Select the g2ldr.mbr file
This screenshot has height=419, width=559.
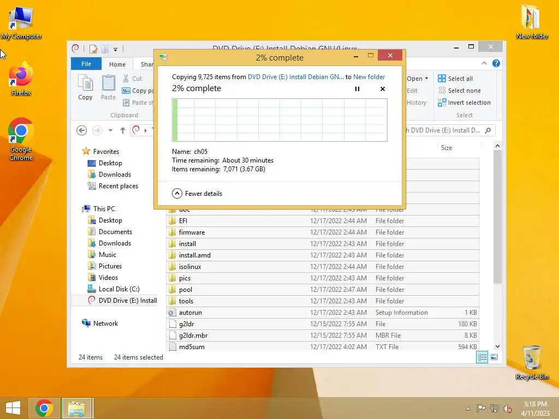pyautogui.click(x=322, y=336)
